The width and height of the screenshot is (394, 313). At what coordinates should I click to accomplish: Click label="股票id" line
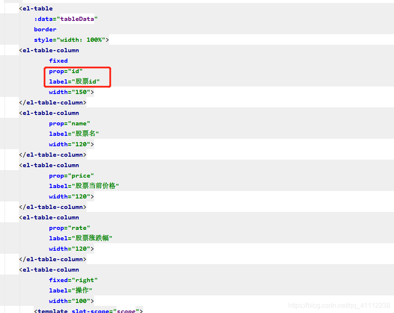pyautogui.click(x=74, y=81)
